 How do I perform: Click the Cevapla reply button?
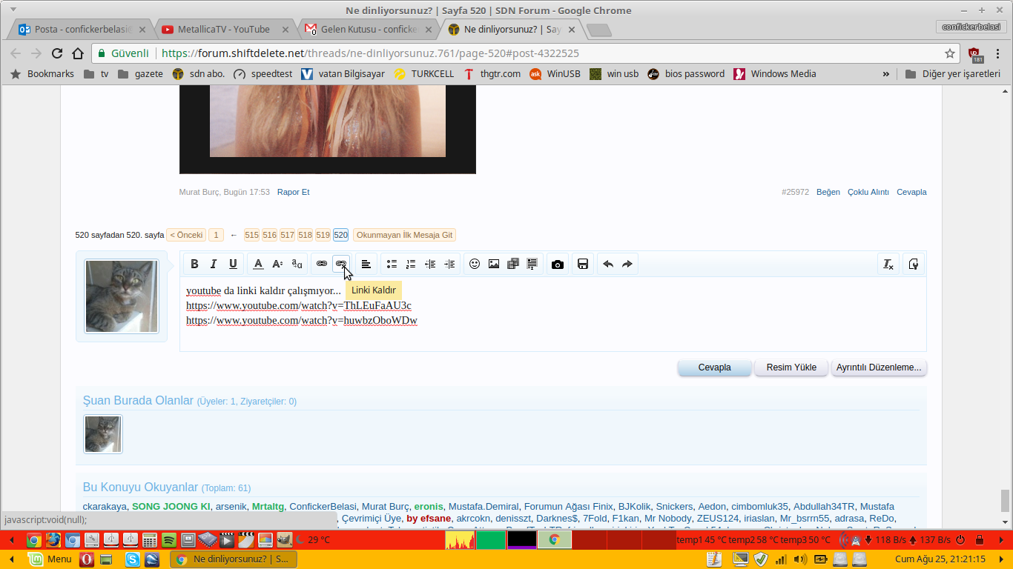pos(715,367)
